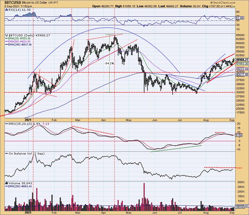The width and height of the screenshot is (249, 215).
Task: Click the RSI area icon before RSI(14)
Action: 7,10
